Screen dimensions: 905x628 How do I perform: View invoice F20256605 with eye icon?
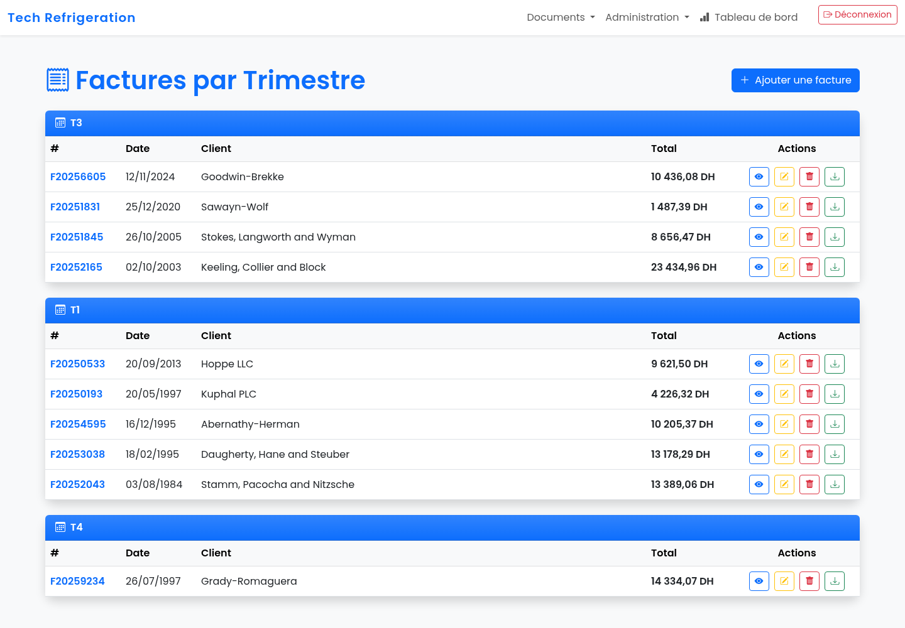coord(759,177)
